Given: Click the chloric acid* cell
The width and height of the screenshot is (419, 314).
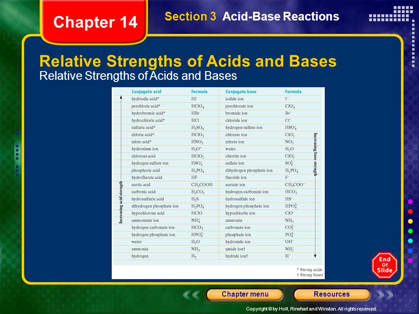Looking at the screenshot, I should click(x=143, y=135).
